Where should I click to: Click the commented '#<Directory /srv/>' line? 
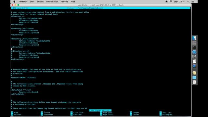point(20,51)
